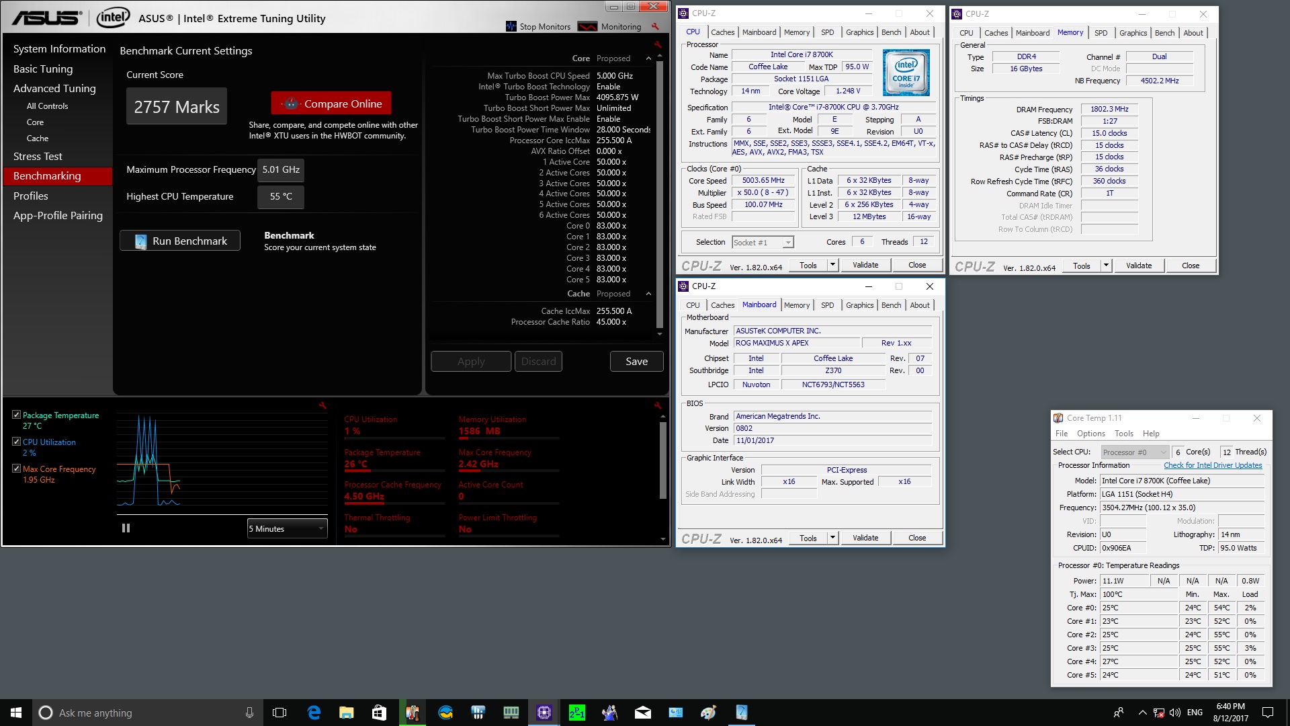
Task: Open the wrench settings icon beside Monitoring
Action: pos(655,26)
